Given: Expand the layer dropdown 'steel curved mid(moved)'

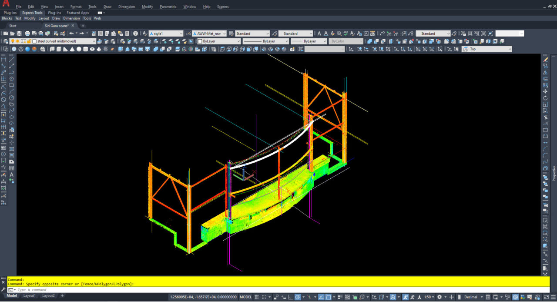Looking at the screenshot, I should pyautogui.click(x=94, y=41).
